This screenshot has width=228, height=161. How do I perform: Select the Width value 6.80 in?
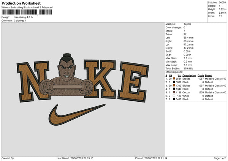(x=222, y=13)
